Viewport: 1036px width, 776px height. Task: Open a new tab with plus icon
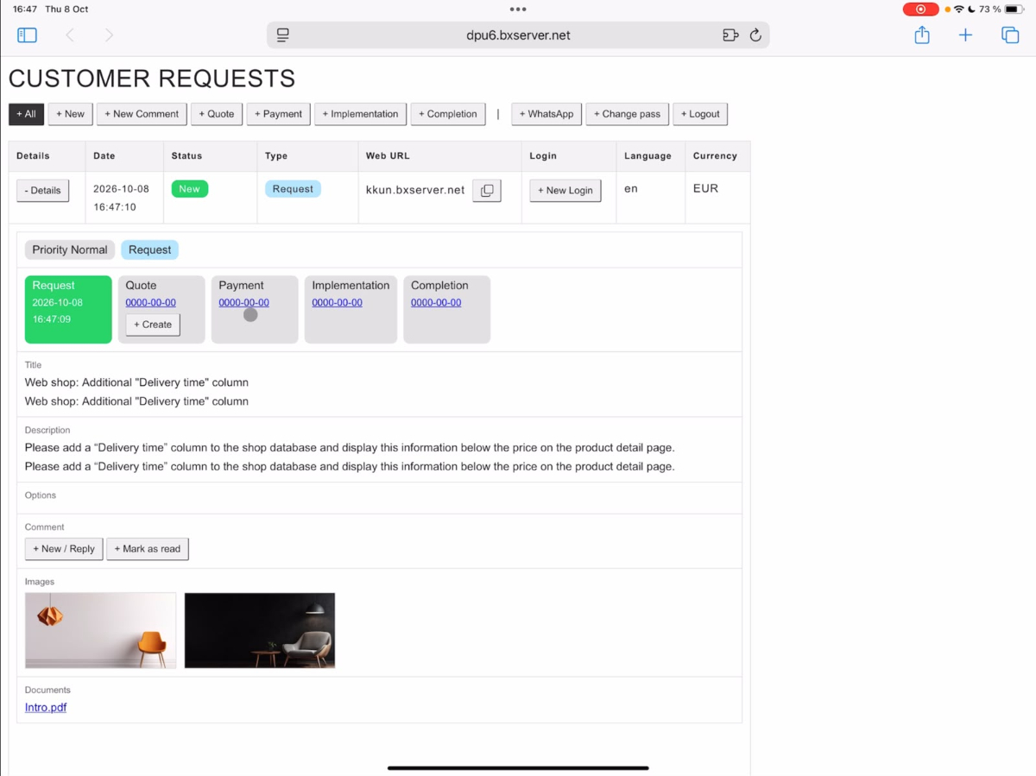coord(965,35)
